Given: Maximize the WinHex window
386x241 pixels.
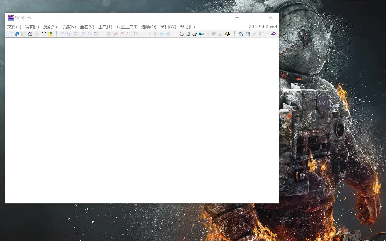Looking at the screenshot, I should tap(254, 18).
